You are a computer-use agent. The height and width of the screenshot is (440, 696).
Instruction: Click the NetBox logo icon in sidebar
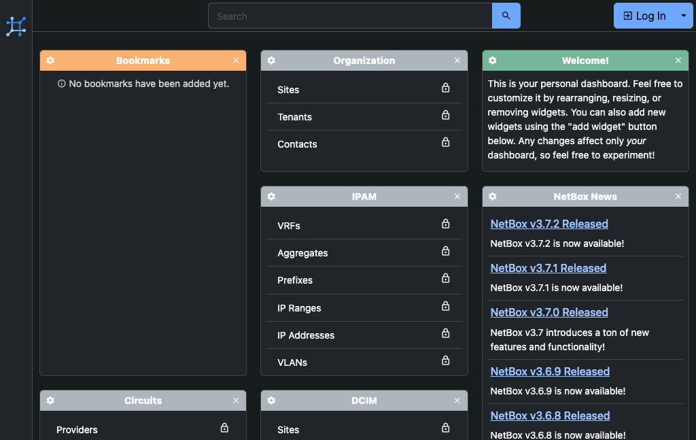point(16,27)
